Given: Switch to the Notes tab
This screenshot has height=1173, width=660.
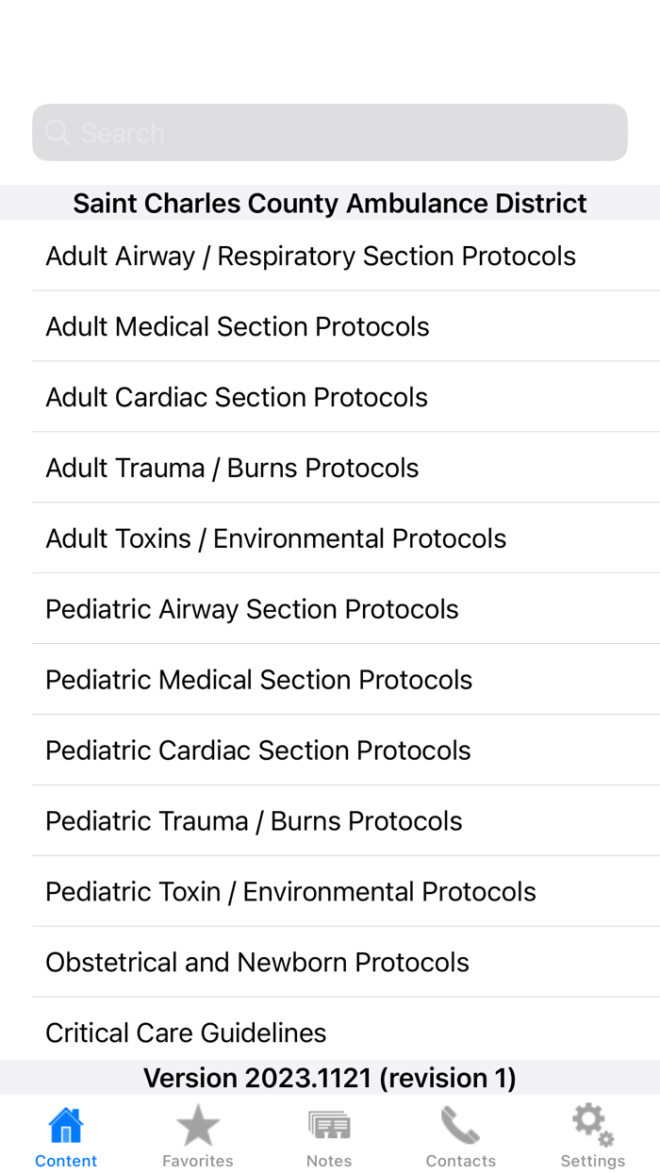Looking at the screenshot, I should 329,1134.
